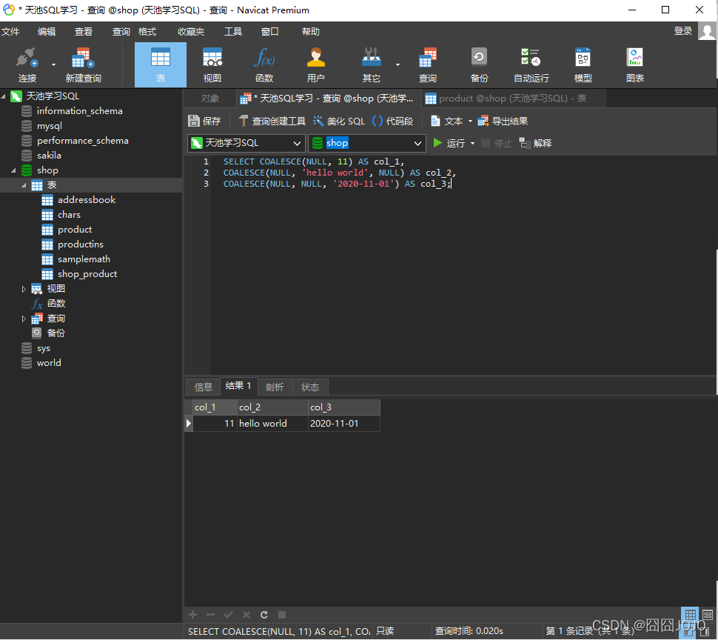Open the 查询 queries toolbar icon

(428, 64)
